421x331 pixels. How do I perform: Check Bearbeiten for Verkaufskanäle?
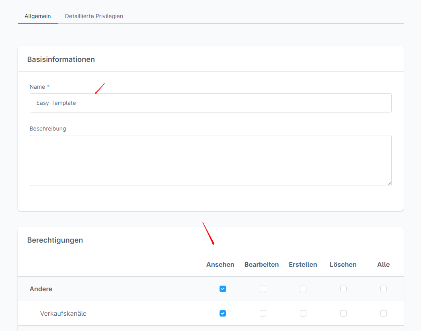coord(263,313)
